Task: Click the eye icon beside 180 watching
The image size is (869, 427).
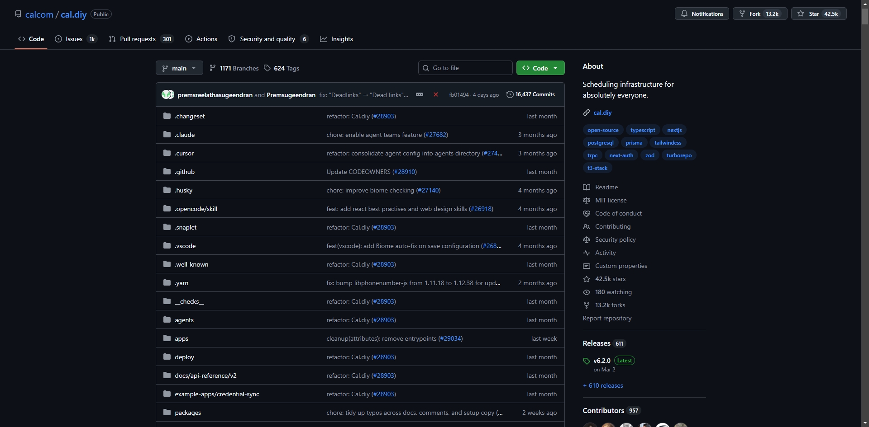Action: (x=587, y=292)
